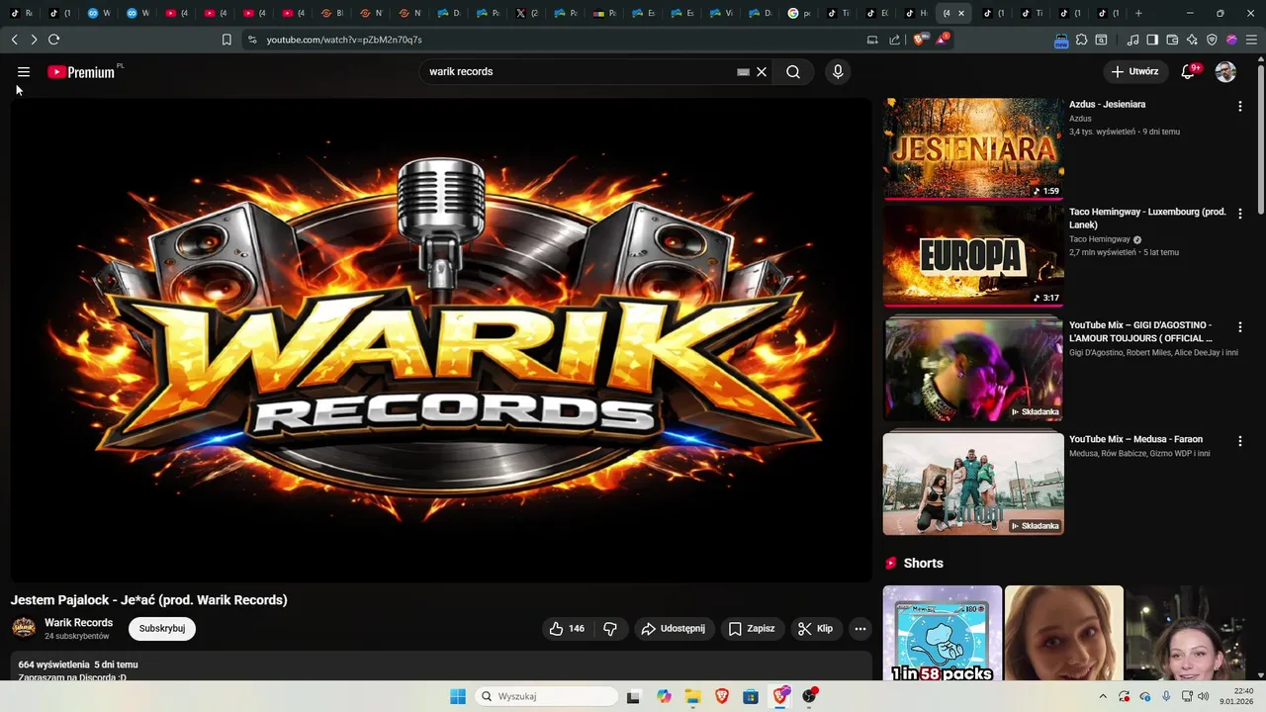Click the Brave Shields lion icon
This screenshot has height=712, width=1266.
pyautogui.click(x=920, y=40)
